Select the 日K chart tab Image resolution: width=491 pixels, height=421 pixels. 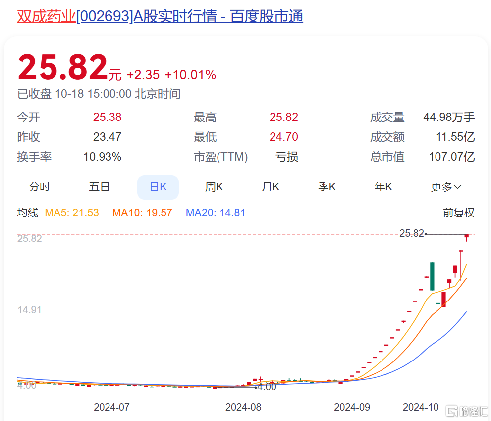(x=158, y=187)
